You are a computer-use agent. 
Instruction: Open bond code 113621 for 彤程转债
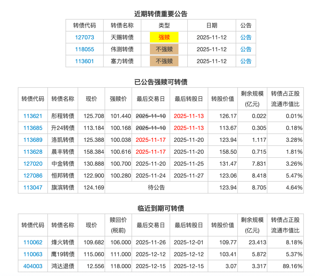pos(33,116)
